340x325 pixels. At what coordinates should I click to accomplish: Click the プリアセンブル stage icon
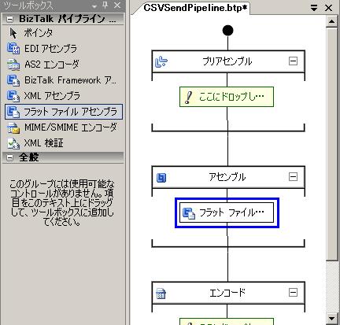pyautogui.click(x=161, y=62)
